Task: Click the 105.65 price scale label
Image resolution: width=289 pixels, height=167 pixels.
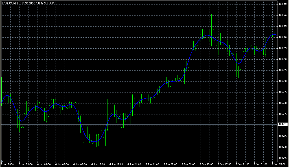Action: tap(283, 70)
